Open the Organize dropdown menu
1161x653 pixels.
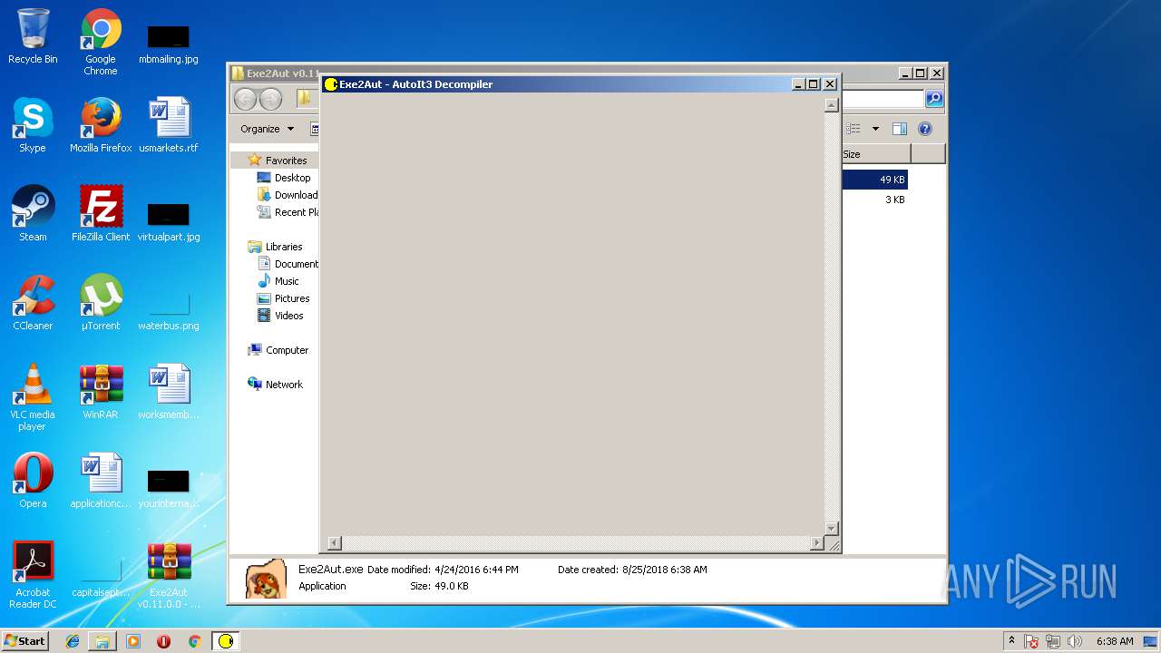(267, 129)
